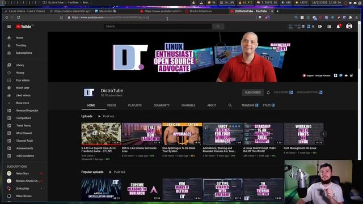Viewport: 363px width, 204px height.
Task: Open the vidIQ TRENDING tab
Action: click(x=250, y=105)
